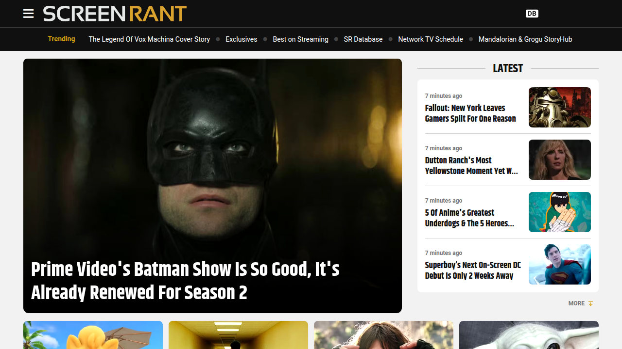Click MORE to load more latest stories
Image resolution: width=622 pixels, height=349 pixels.
pyautogui.click(x=581, y=303)
